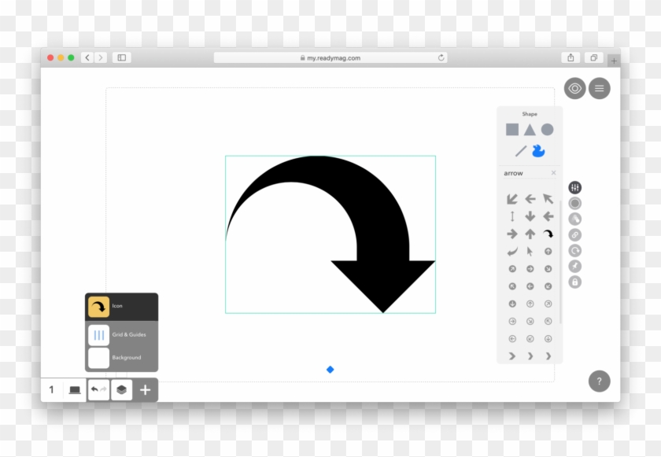Pick the filled circle right arrow icon
Image resolution: width=661 pixels, height=457 pixels.
coord(530,269)
